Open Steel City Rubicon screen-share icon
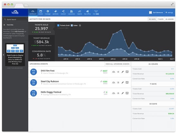This screenshot has width=177, height=134. point(127,82)
